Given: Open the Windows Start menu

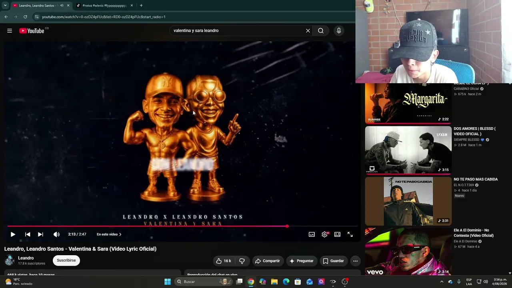Looking at the screenshot, I should click(x=168, y=282).
